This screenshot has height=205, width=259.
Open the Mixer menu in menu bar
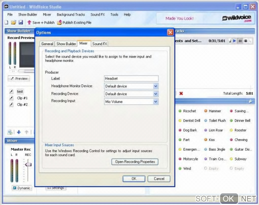coord(47,14)
